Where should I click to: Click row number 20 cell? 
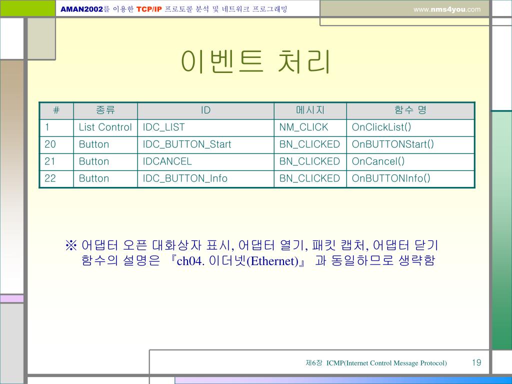56,144
